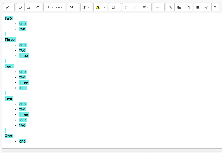
Task: Click the eraser Remove Font Style icon
Action: tap(37, 7)
